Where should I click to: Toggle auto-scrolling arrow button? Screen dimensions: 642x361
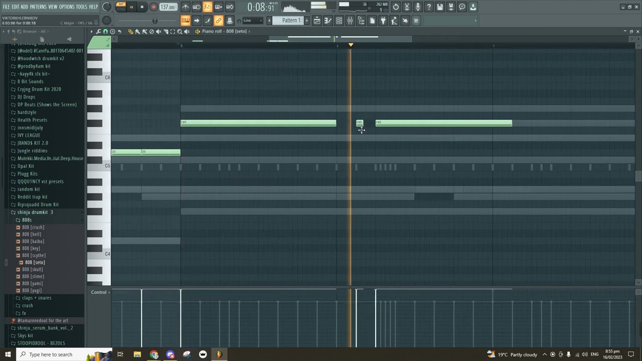tap(197, 21)
